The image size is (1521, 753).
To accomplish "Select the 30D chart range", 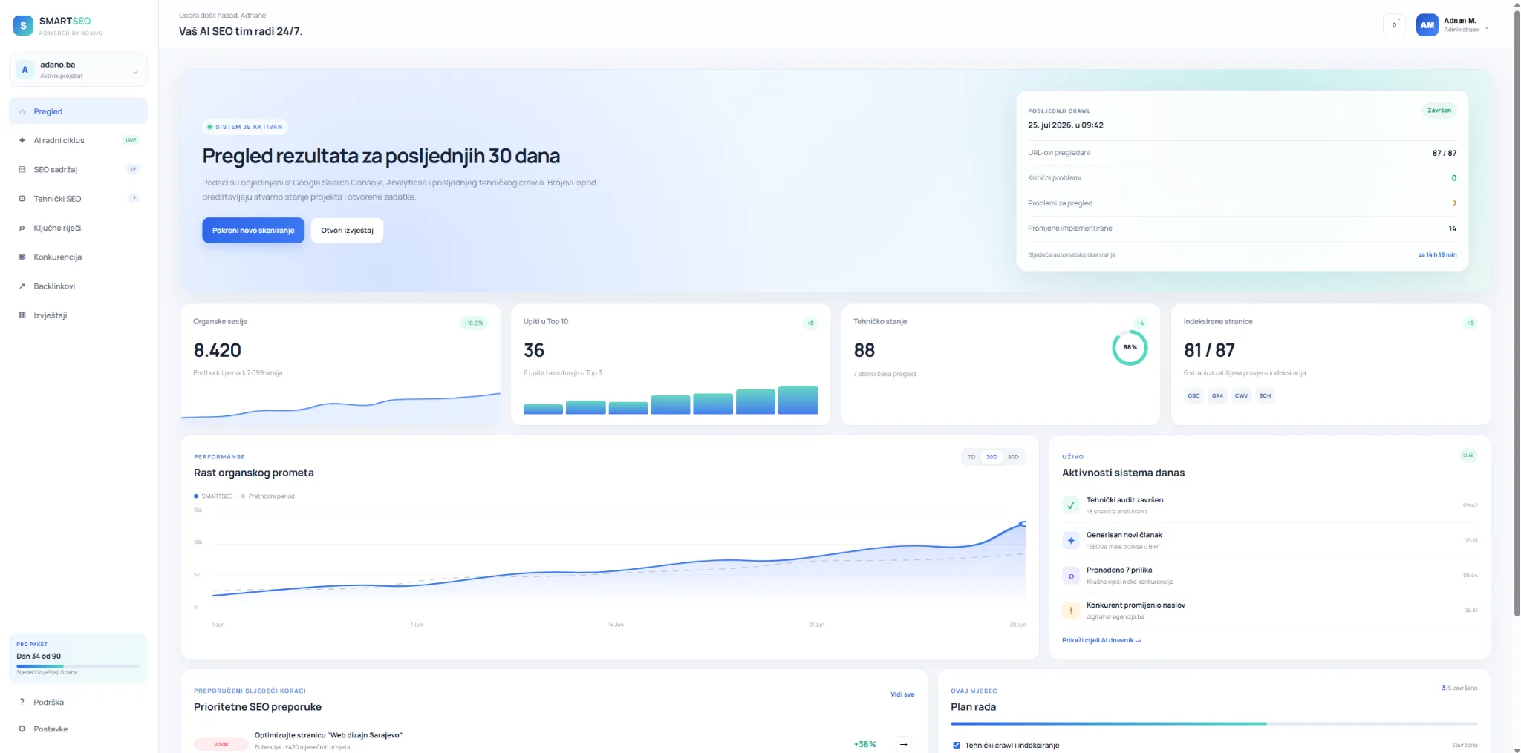I will pos(991,457).
